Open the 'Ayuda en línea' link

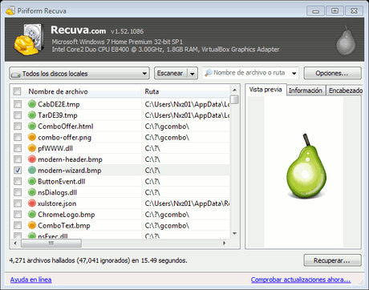(x=30, y=280)
